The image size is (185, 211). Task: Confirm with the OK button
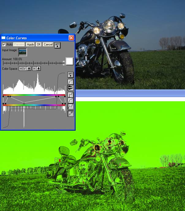[x=39, y=44]
